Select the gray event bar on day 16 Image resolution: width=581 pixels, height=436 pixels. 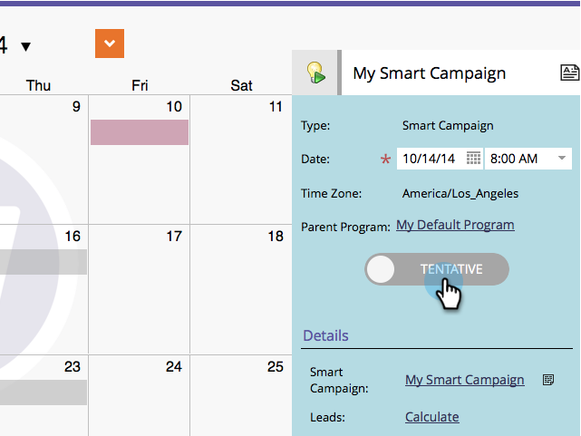point(44,262)
